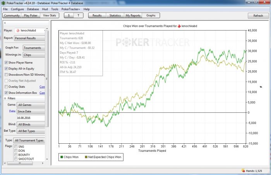Screen dimensions: 271x175
Task: Open the Tools menu
Action: (x=55, y=9)
